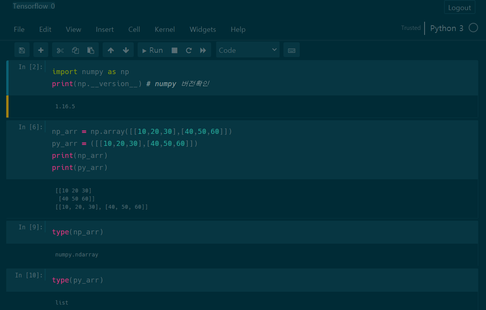This screenshot has width=486, height=310.
Task: Open the command palette keyboard icon
Action: click(x=292, y=50)
